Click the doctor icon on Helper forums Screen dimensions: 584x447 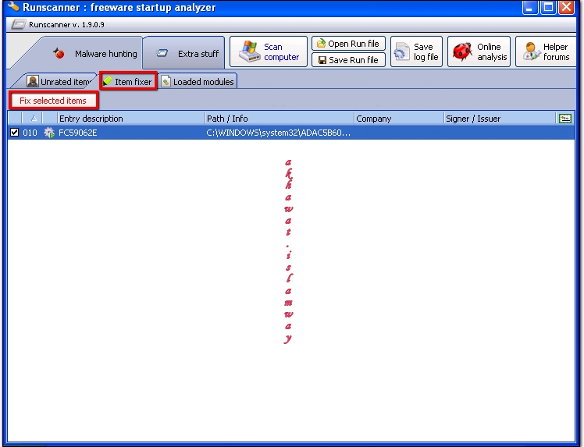[530, 51]
